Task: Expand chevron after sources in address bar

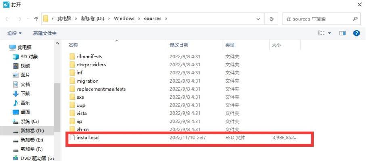Action: [166, 19]
